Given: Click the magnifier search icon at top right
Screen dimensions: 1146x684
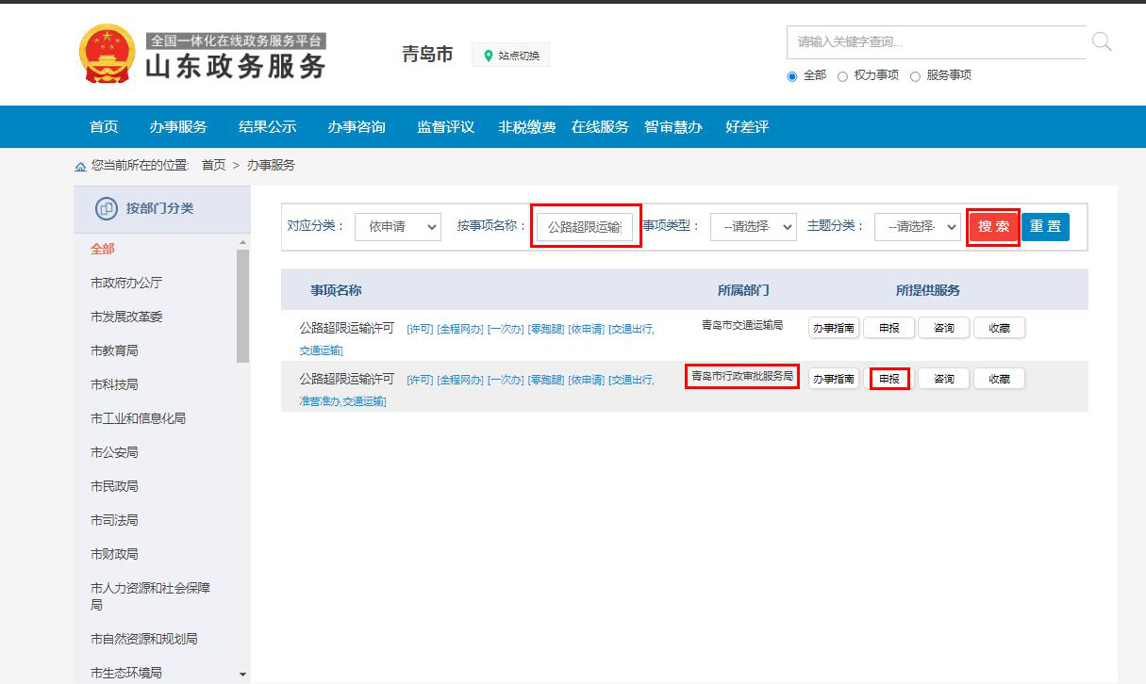Looking at the screenshot, I should [1101, 41].
